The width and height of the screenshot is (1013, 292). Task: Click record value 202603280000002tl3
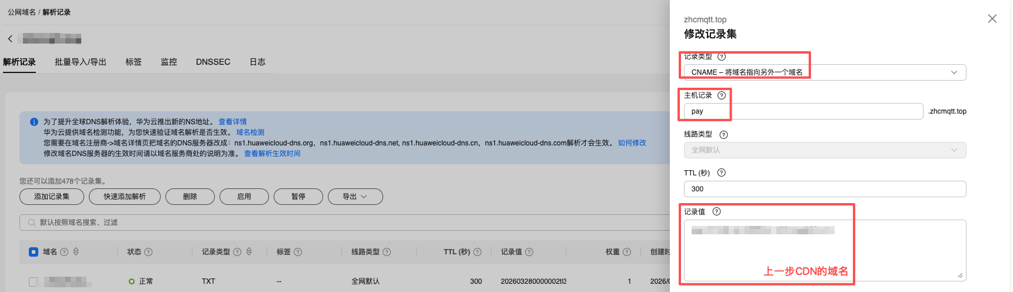click(x=533, y=281)
